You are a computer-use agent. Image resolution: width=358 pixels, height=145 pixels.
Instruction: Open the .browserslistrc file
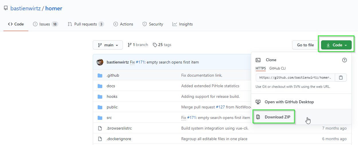coord(119,128)
